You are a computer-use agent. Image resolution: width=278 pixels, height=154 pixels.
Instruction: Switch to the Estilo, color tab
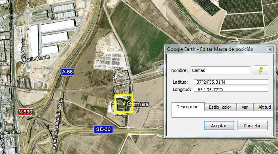[x=220, y=107]
